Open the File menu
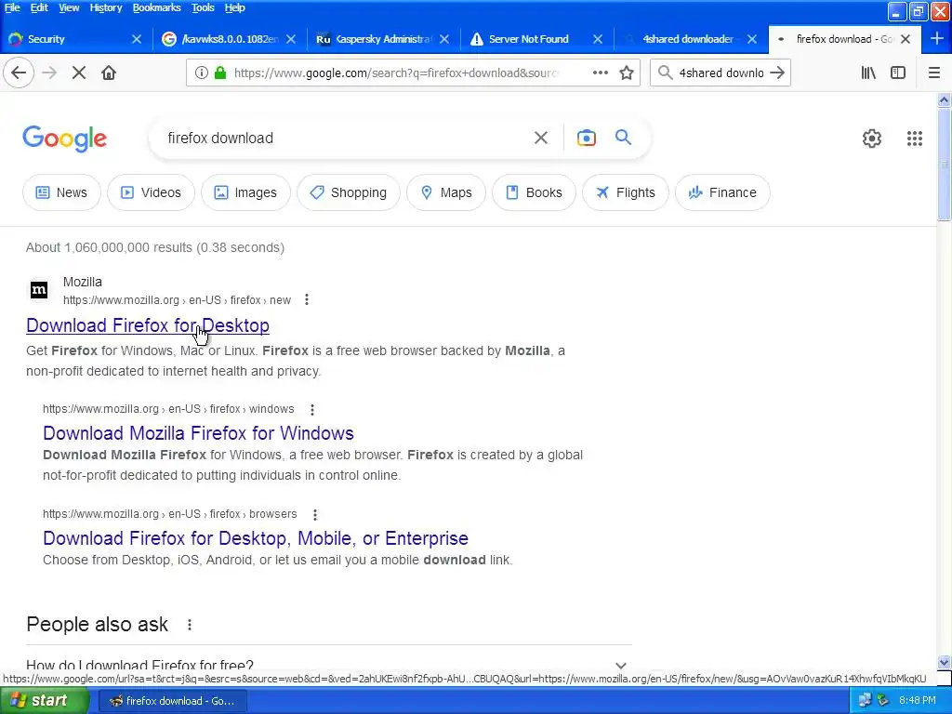The width and height of the screenshot is (952, 714). (x=12, y=7)
